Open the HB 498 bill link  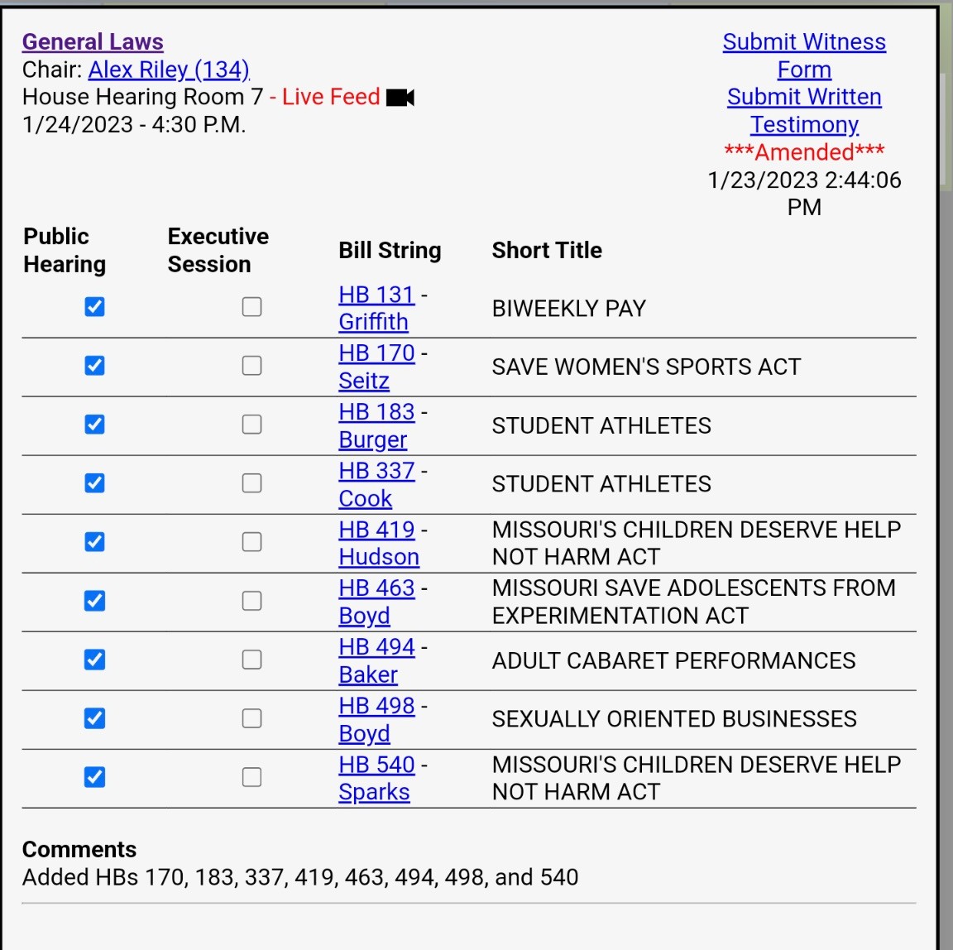click(x=377, y=706)
